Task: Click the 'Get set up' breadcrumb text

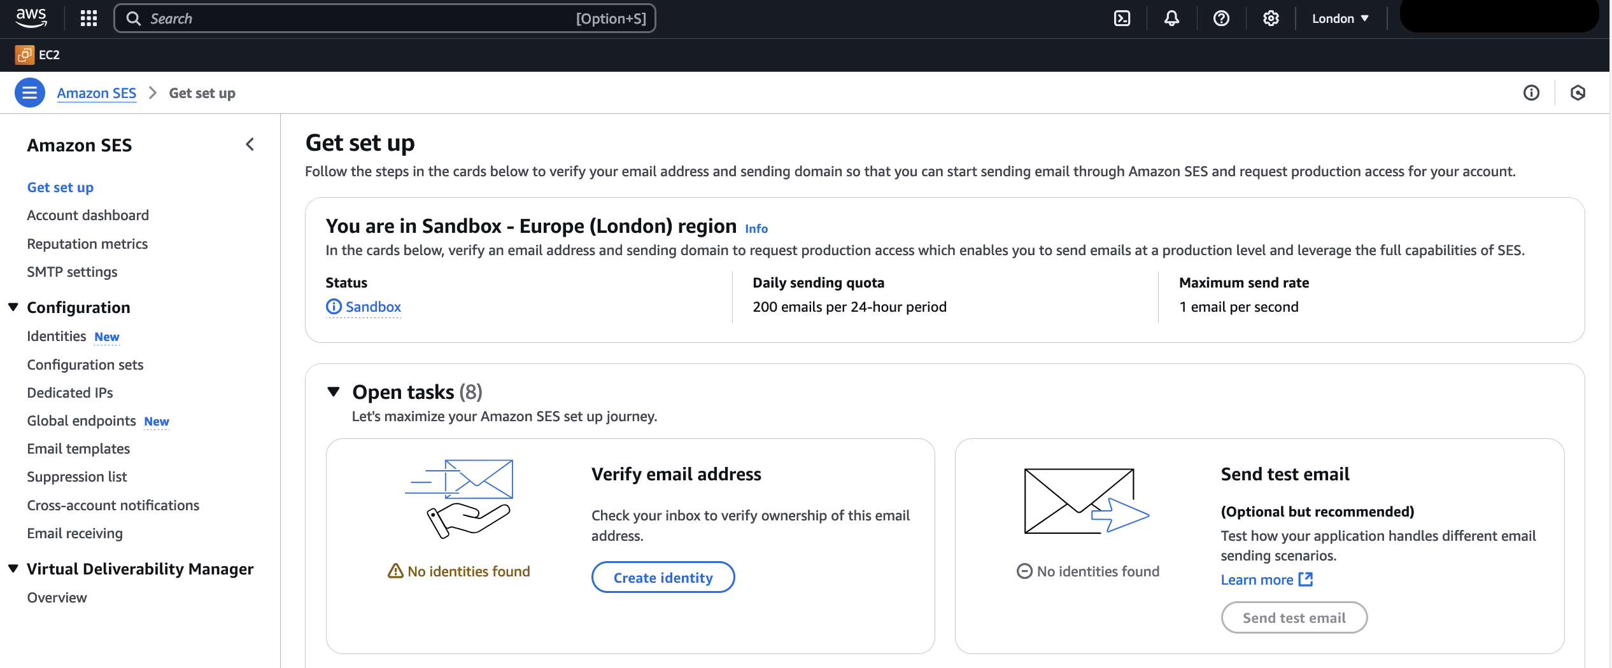Action: tap(202, 93)
